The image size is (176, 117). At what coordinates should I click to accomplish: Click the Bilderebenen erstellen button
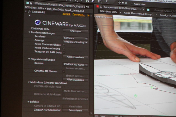tap(75, 99)
